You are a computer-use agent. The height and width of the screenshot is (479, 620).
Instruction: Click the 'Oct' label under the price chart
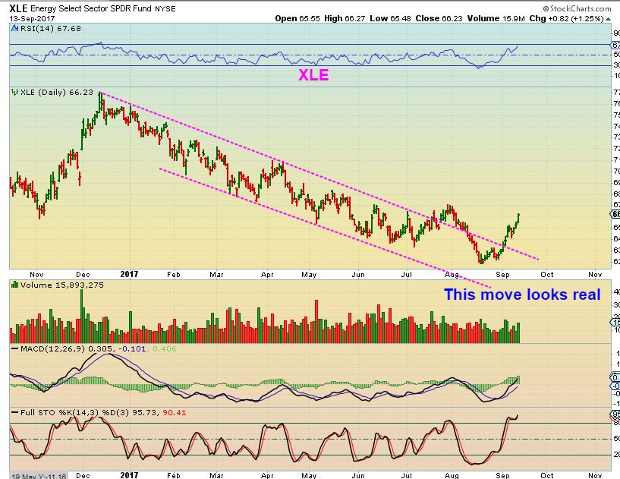[x=547, y=275]
